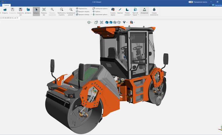222x135 pixels.
Task: Expand Зуммирование рамкой dropdown arrow
Action: click(x=75, y=15)
